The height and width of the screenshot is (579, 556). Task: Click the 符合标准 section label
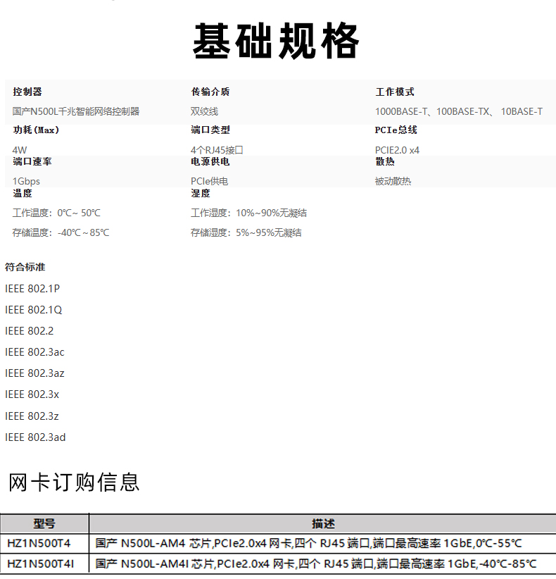pos(25,267)
